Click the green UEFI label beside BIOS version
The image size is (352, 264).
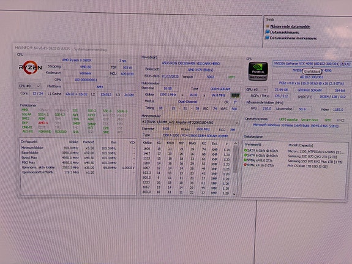[231, 77]
